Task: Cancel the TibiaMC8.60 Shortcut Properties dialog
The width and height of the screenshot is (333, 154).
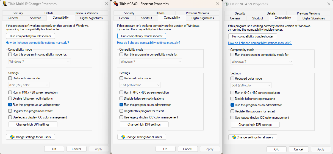Action: 188,149
